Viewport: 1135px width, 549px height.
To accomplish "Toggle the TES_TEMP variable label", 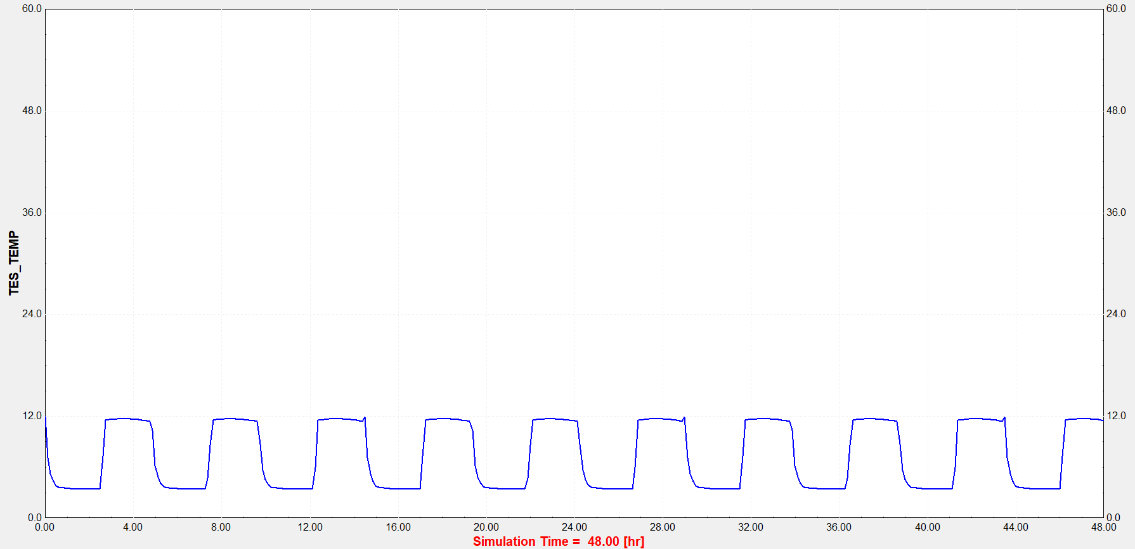I will (x=14, y=263).
